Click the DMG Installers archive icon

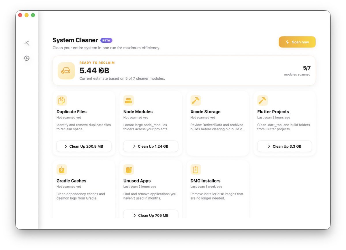tap(196, 170)
